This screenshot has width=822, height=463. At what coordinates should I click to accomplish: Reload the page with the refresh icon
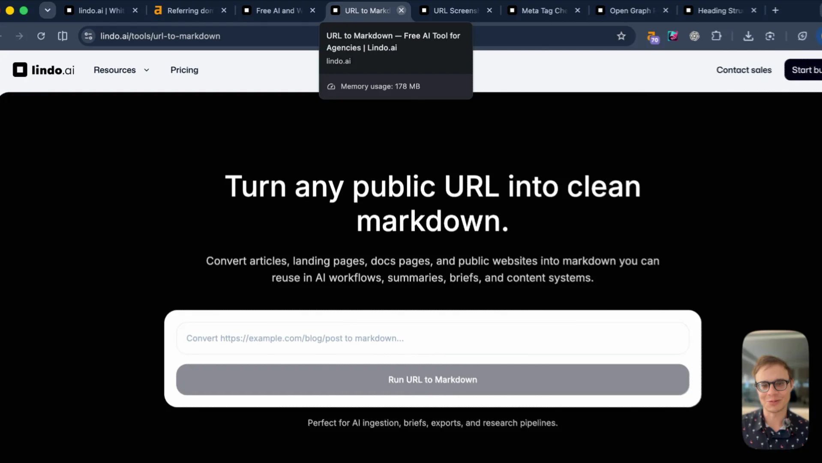click(41, 36)
